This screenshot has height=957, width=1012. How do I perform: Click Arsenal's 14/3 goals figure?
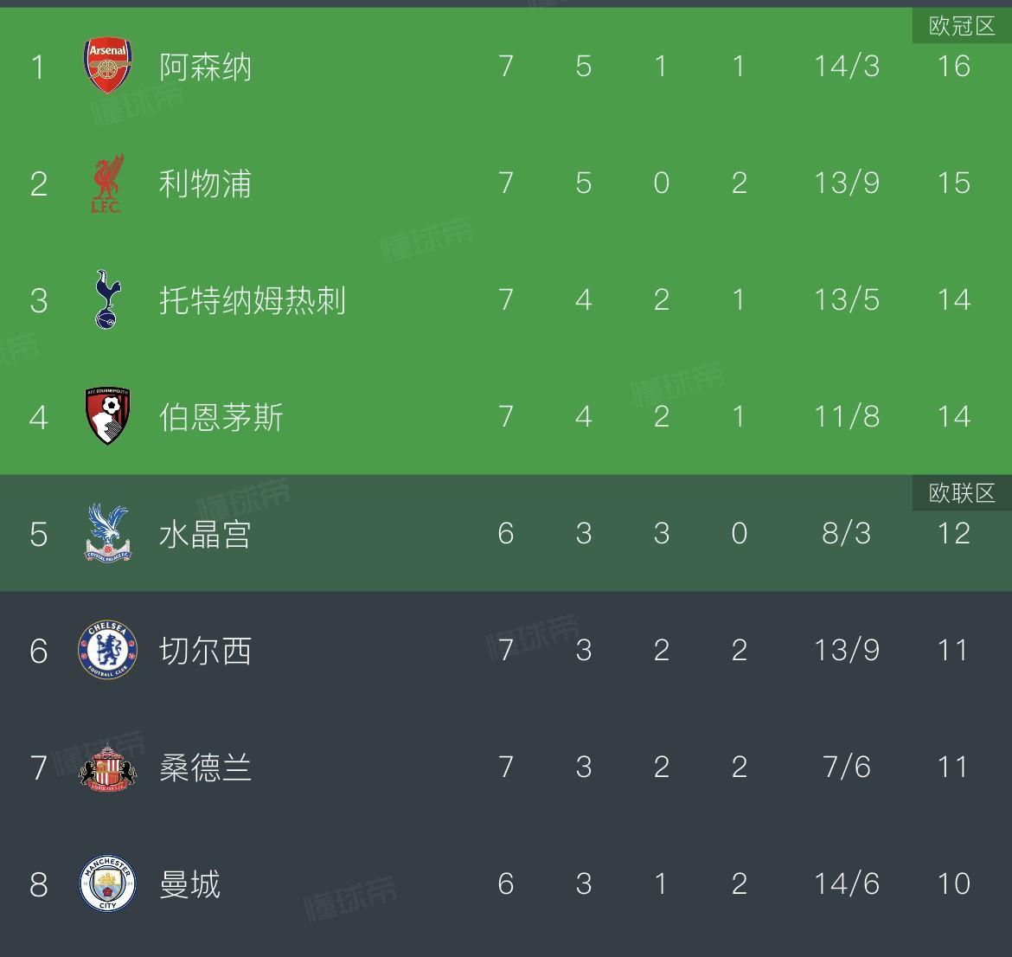pyautogui.click(x=846, y=67)
